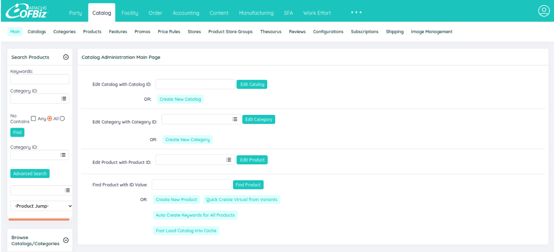The image size is (554, 252).
Task: Go to Subscriptions
Action: 365,32
